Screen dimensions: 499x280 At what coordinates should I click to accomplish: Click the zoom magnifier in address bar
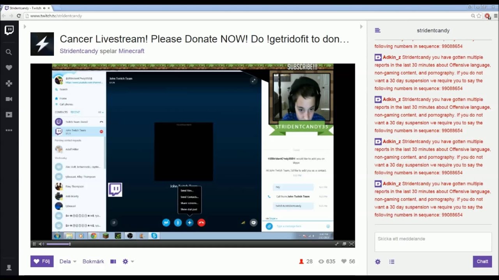(x=473, y=16)
